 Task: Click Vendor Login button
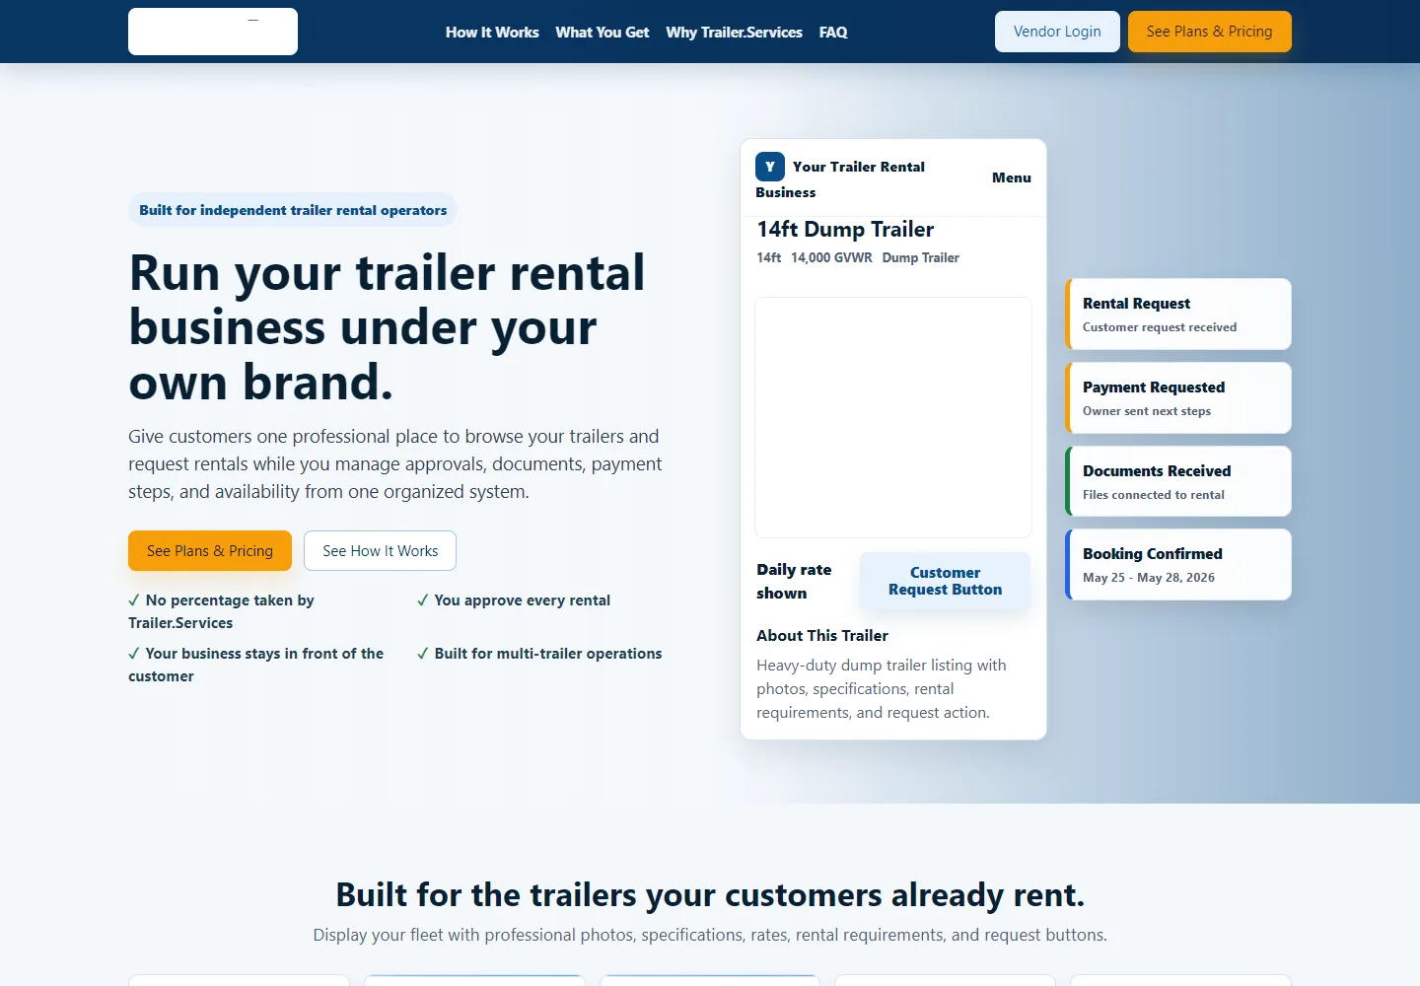[1057, 32]
